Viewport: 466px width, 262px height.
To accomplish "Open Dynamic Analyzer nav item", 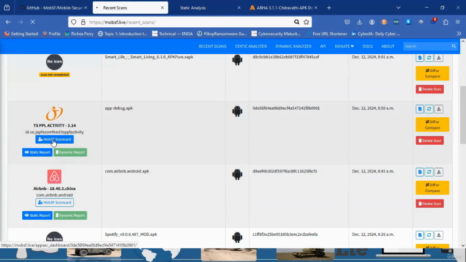I will coord(293,47).
